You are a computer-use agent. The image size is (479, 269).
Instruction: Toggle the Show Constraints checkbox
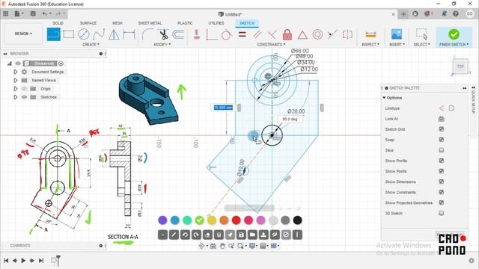point(441,192)
